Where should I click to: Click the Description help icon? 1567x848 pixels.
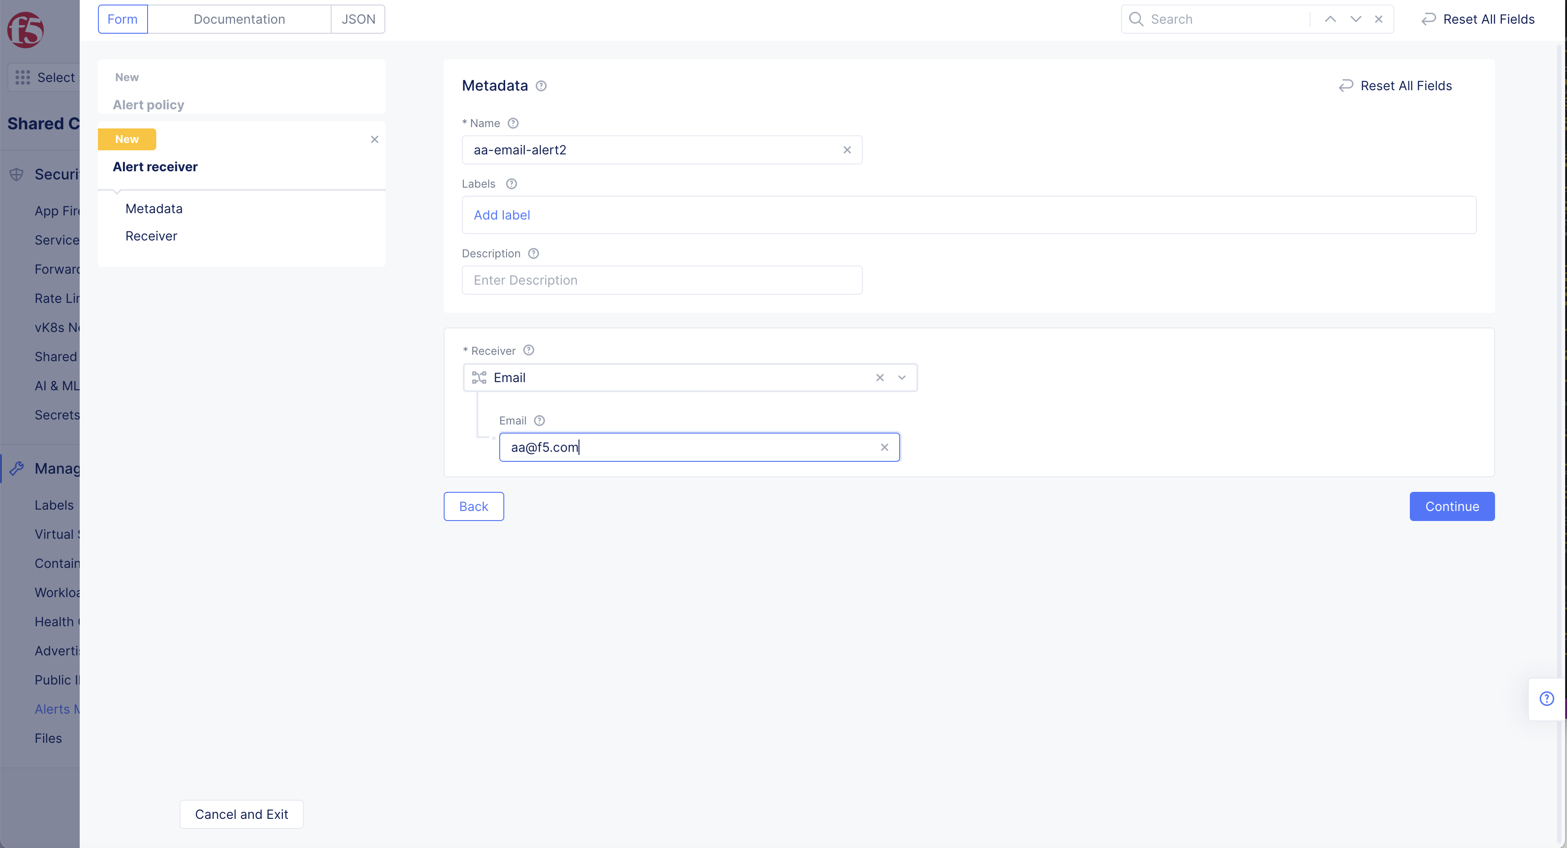533,254
